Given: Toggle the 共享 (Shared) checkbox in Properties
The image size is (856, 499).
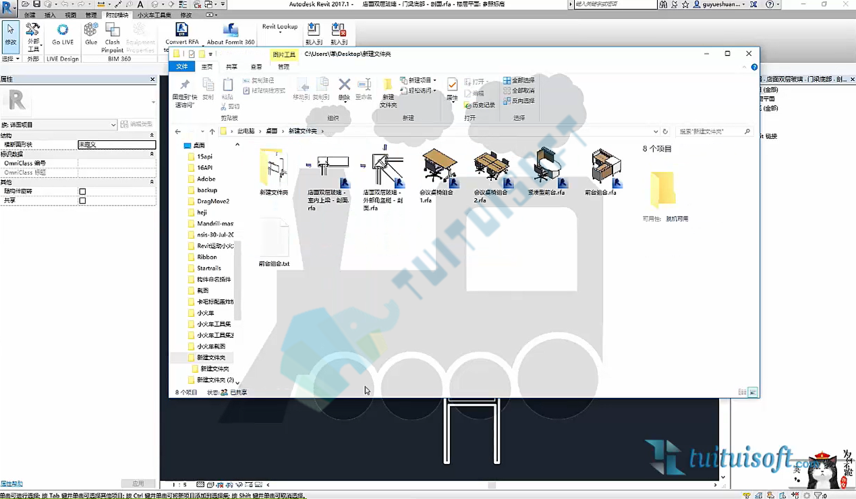Looking at the screenshot, I should [x=82, y=201].
